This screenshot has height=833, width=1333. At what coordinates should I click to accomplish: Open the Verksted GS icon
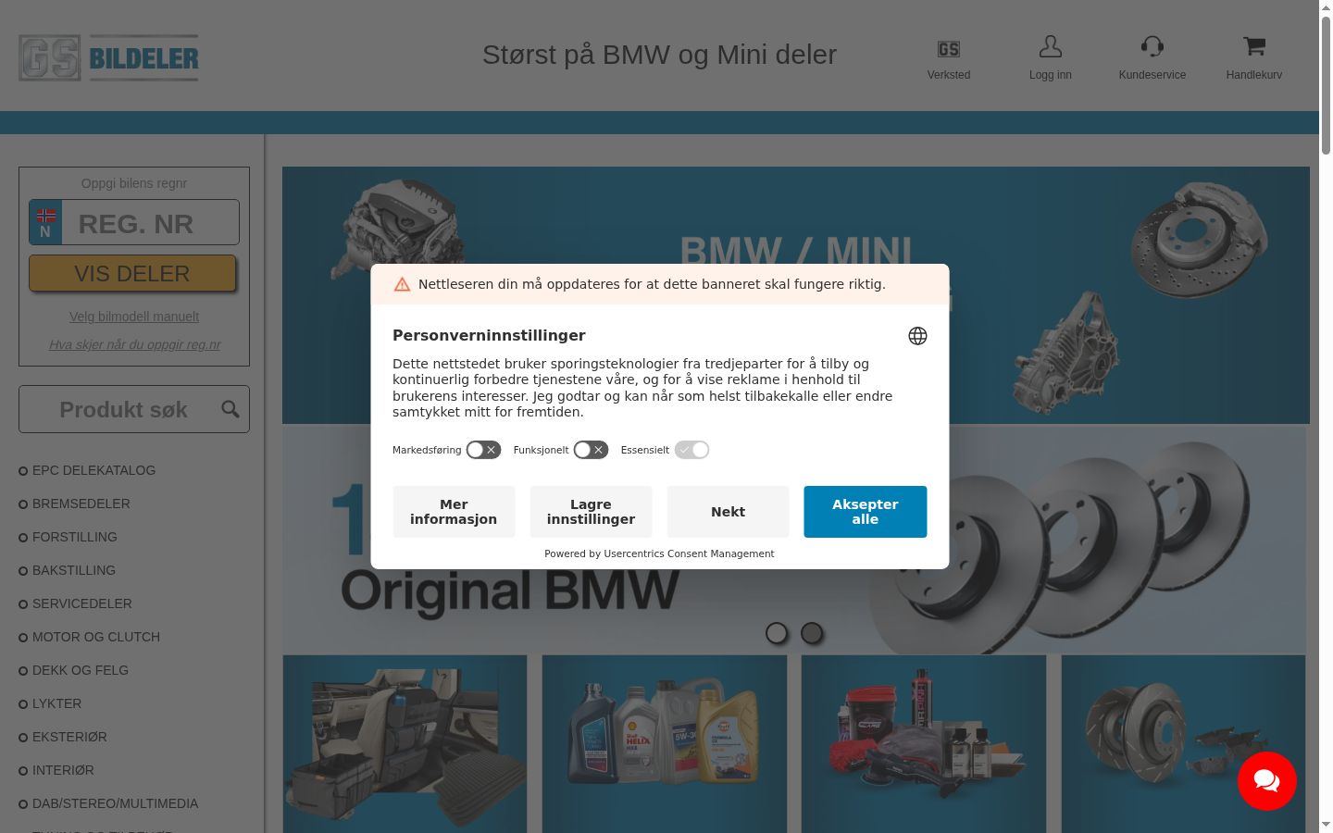(x=949, y=49)
